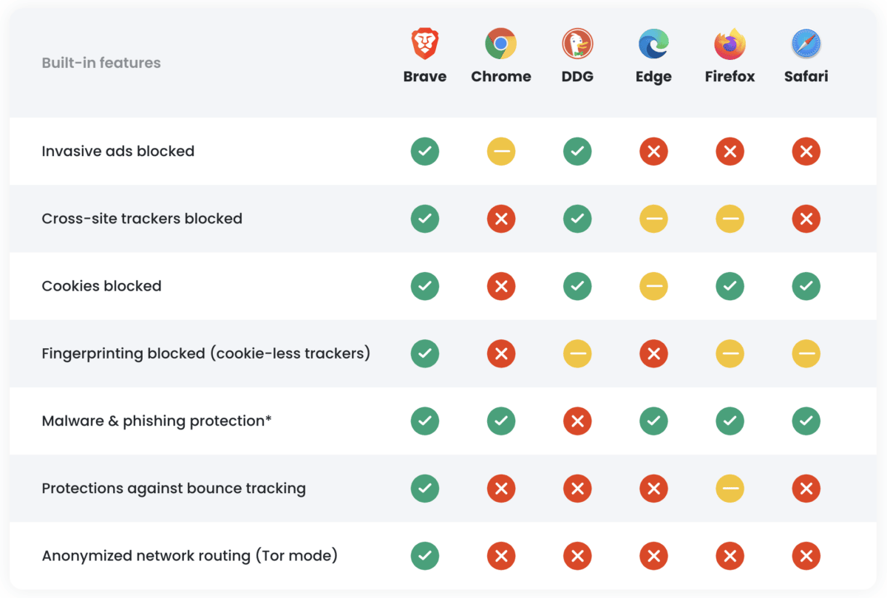Click DDG's yellow icon for Fingerprinting blocked

pos(577,354)
